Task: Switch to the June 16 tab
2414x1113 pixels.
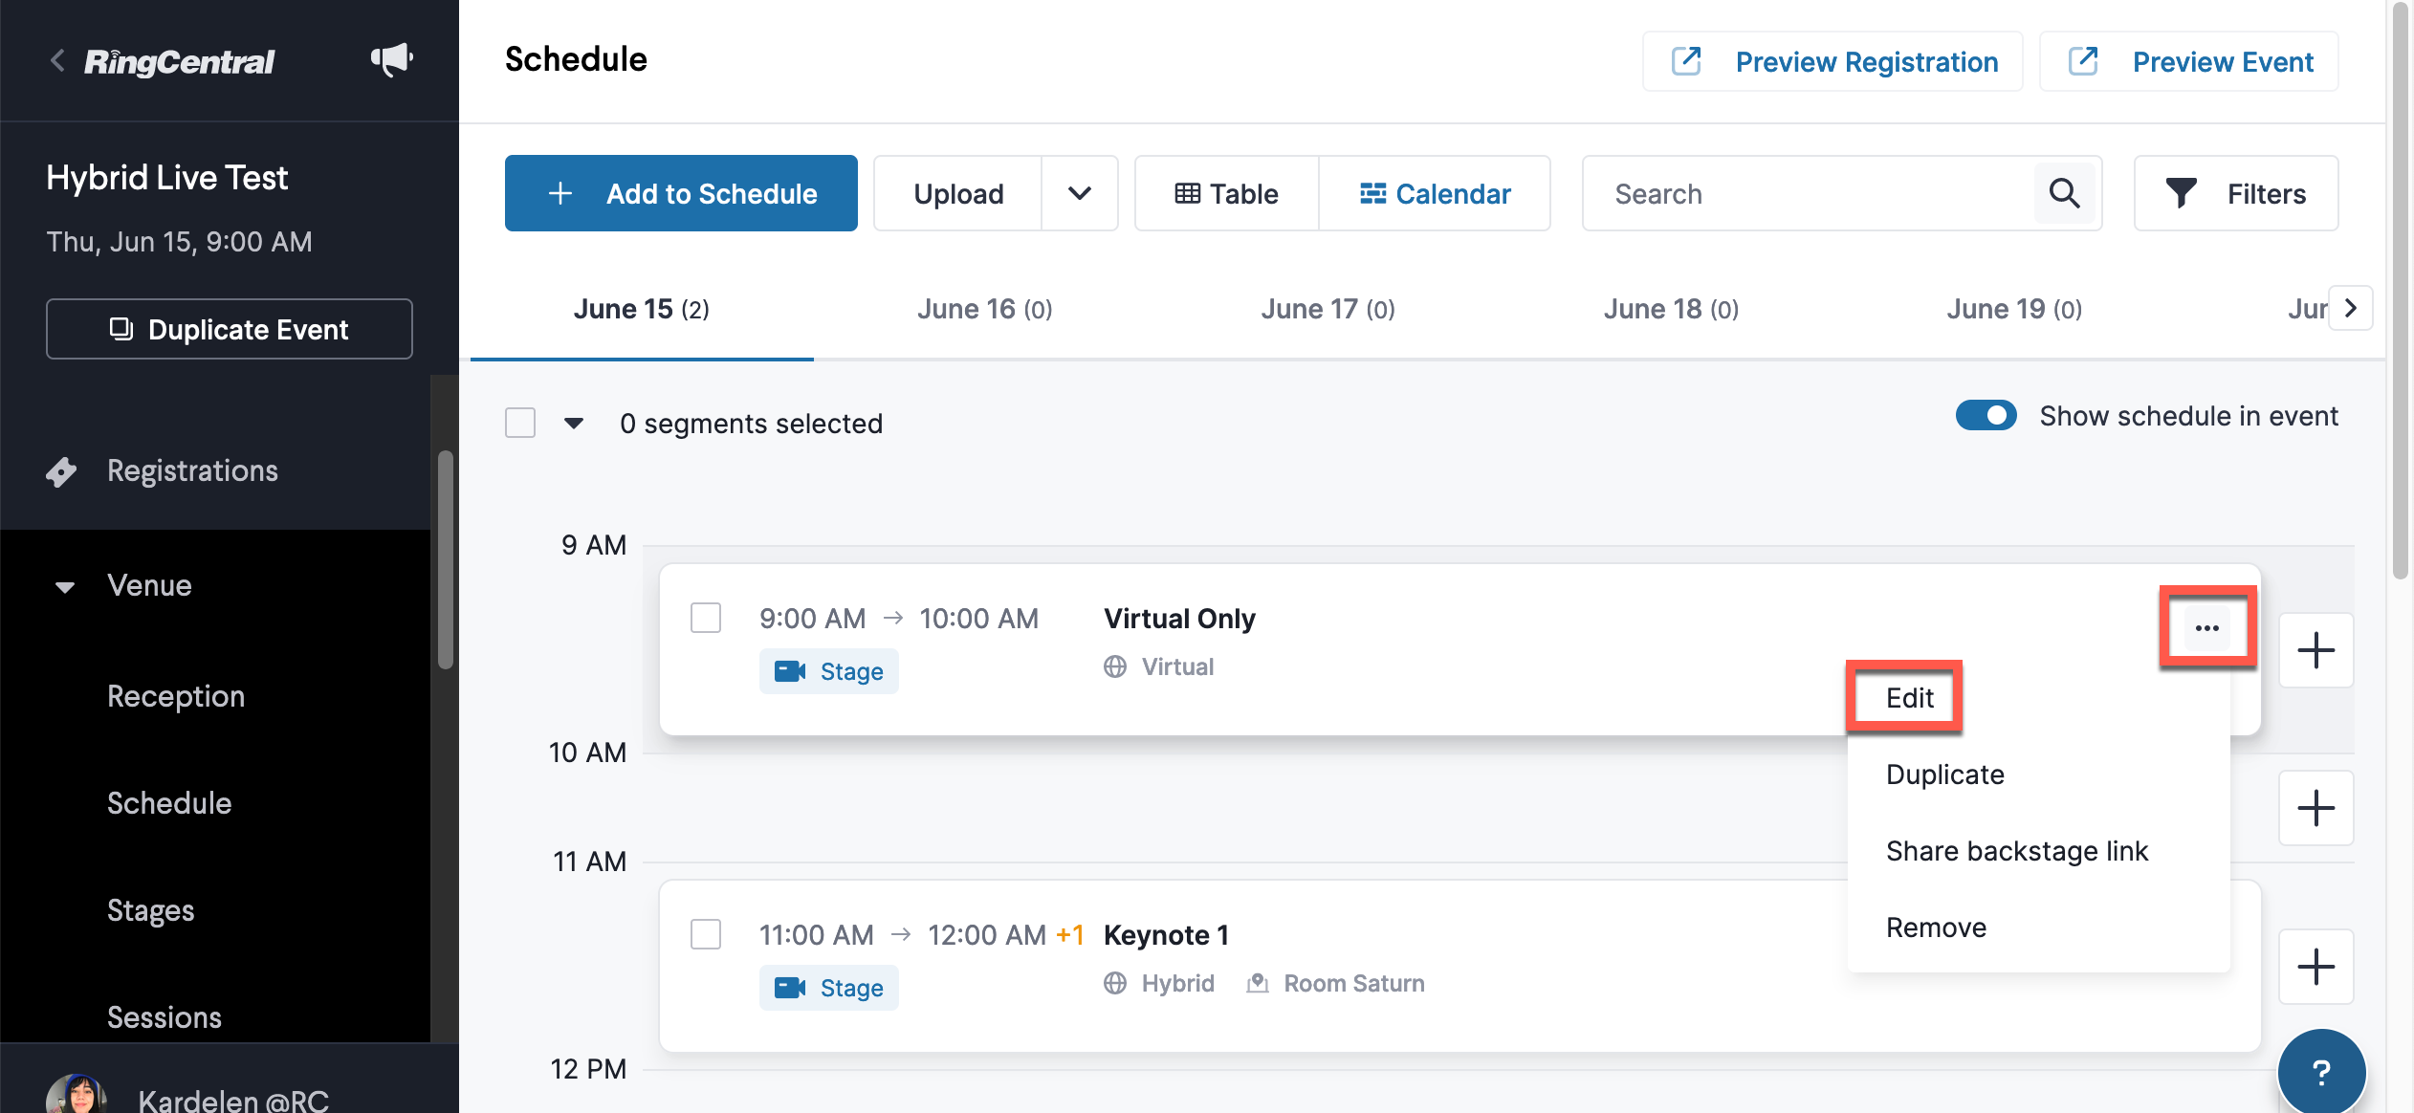Action: click(984, 309)
